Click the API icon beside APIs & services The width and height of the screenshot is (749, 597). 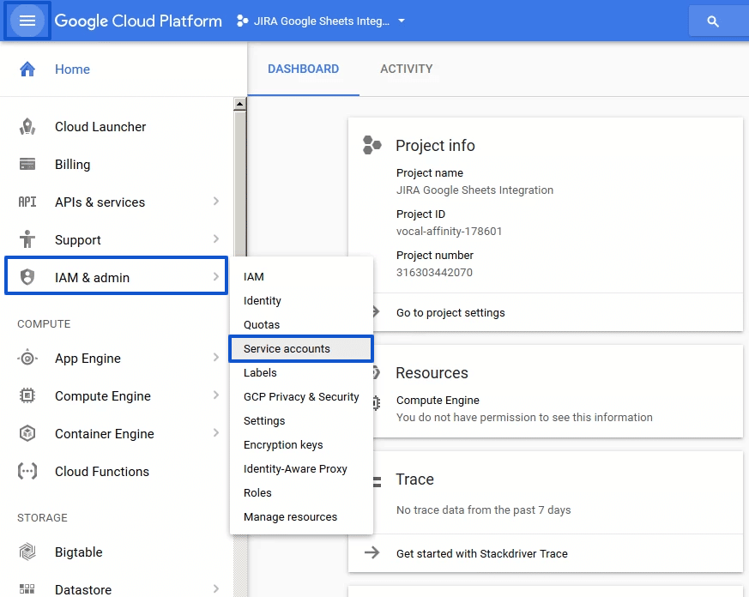pos(27,202)
